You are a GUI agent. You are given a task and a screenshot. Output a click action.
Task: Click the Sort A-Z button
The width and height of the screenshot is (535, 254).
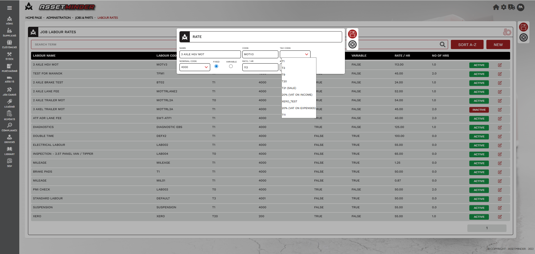[467, 45]
